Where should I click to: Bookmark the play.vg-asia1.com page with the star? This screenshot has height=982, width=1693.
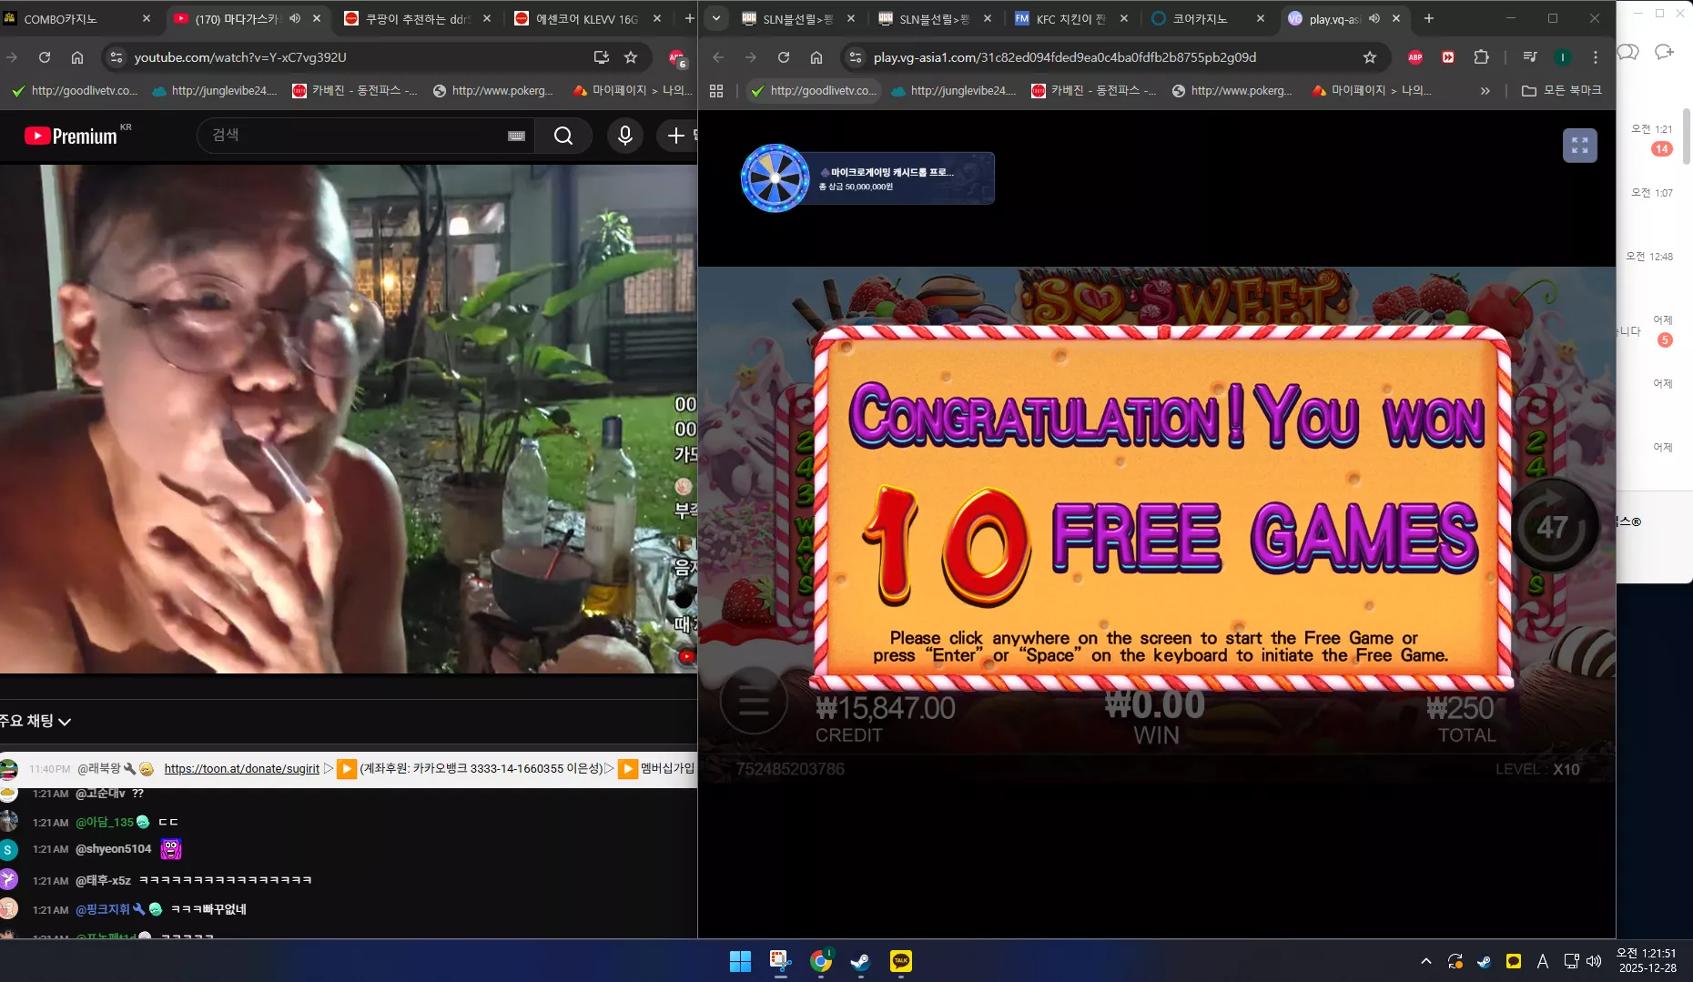coord(1370,57)
